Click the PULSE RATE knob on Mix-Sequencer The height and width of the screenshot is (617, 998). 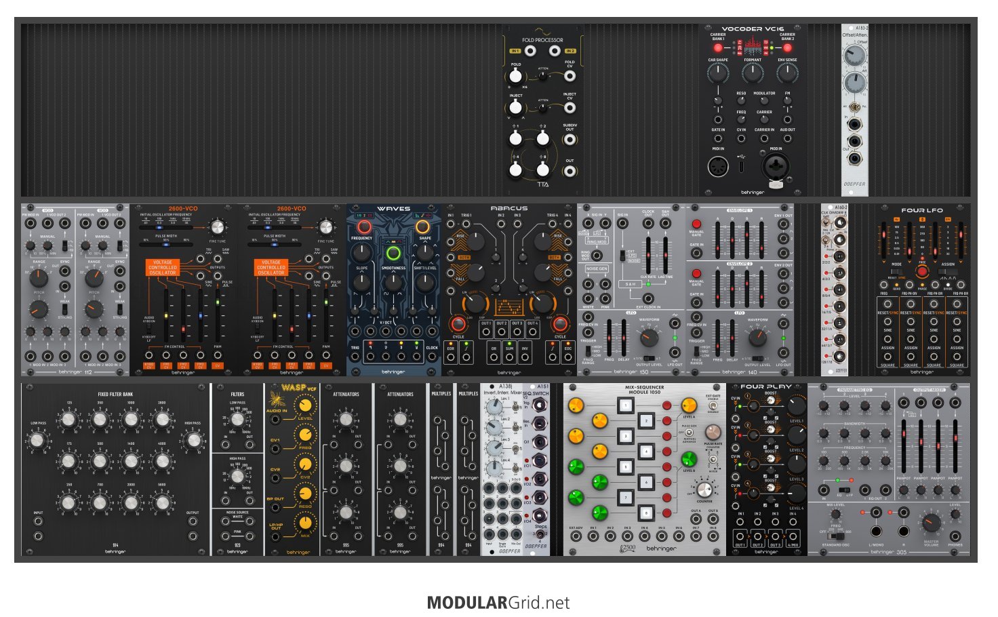[x=713, y=433]
